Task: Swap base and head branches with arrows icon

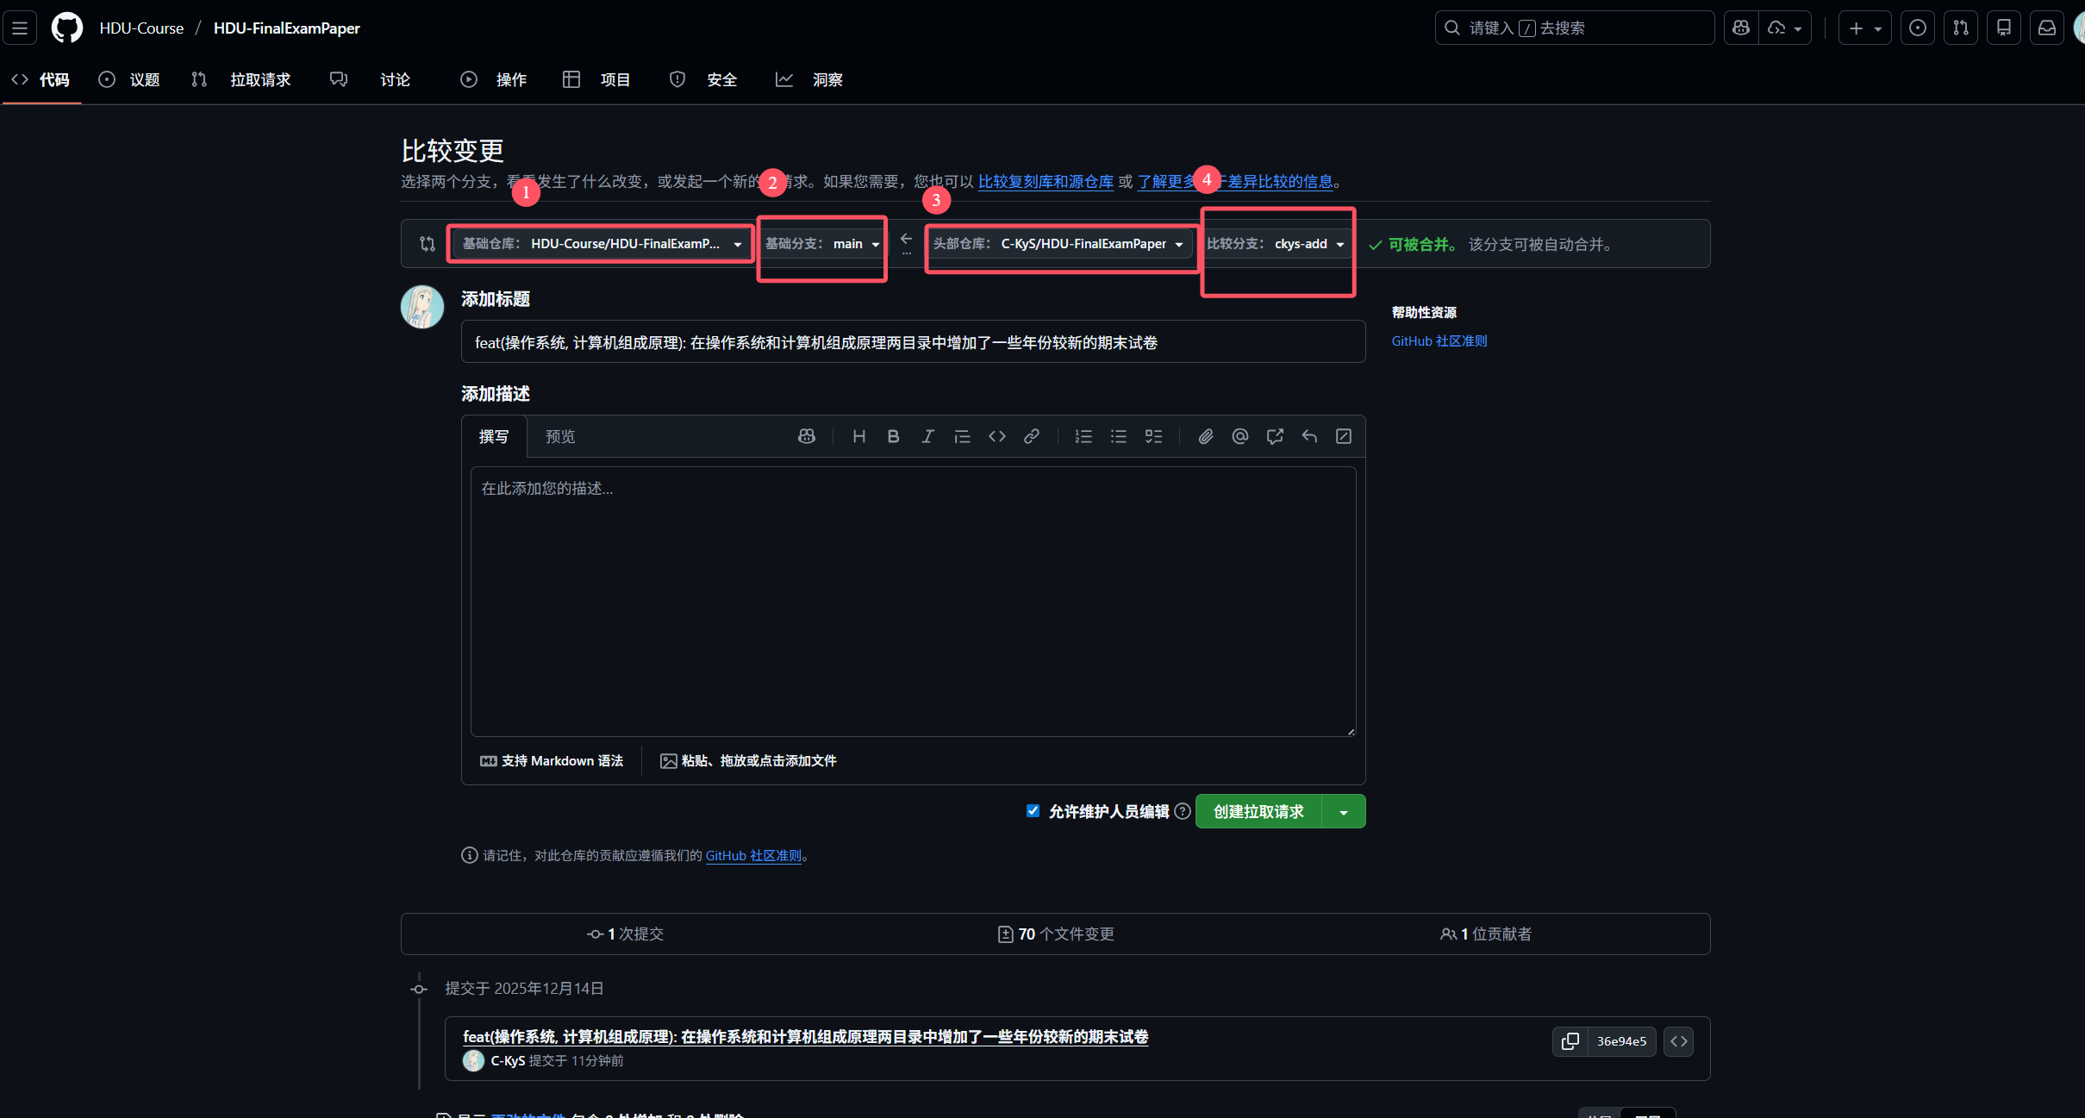Action: [x=426, y=244]
